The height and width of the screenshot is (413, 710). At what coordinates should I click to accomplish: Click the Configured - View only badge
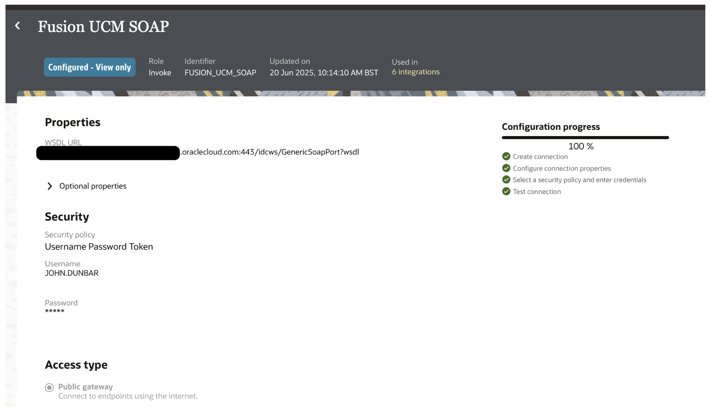tap(90, 67)
